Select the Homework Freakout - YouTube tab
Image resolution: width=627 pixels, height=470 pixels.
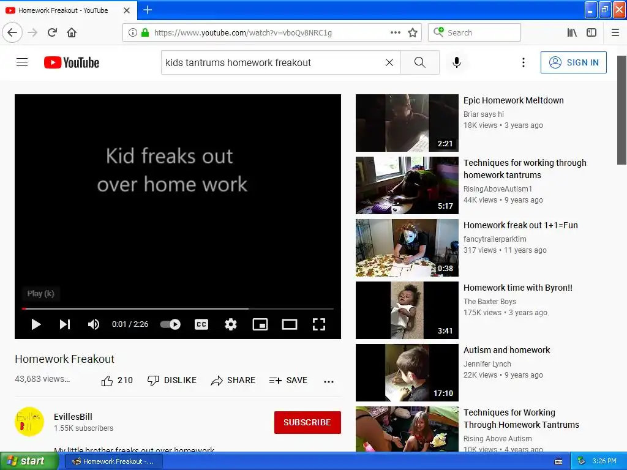[x=68, y=10]
